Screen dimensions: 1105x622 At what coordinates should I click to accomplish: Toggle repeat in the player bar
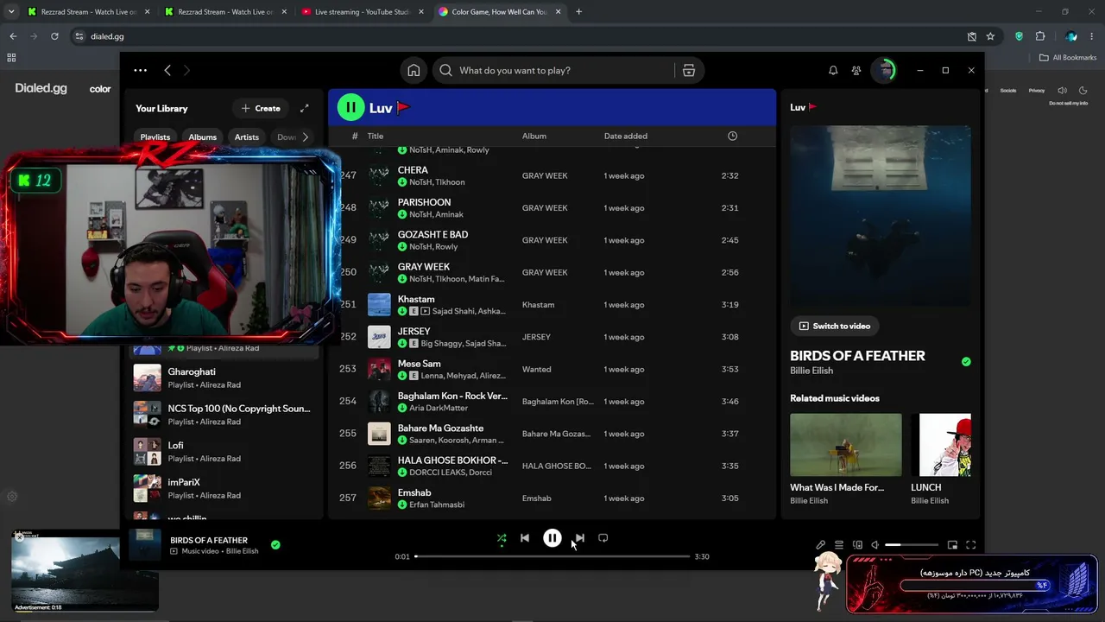click(x=603, y=538)
